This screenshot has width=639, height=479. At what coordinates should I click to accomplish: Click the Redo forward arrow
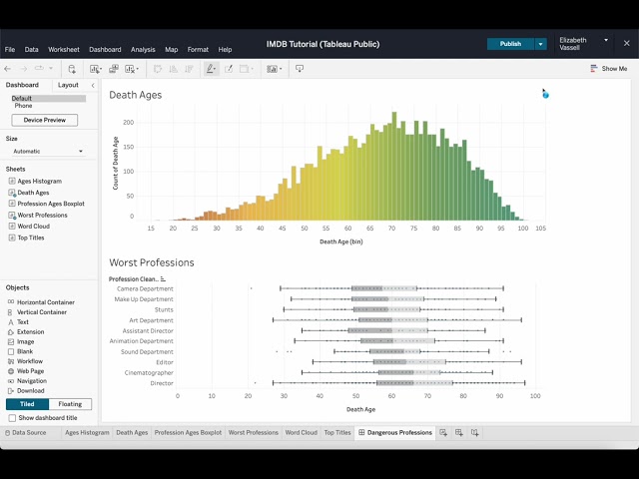(24, 69)
